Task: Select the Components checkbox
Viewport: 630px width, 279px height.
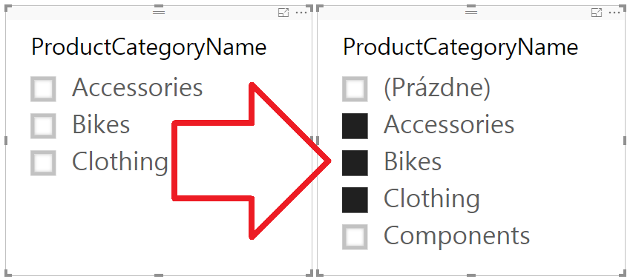Action: [x=355, y=237]
